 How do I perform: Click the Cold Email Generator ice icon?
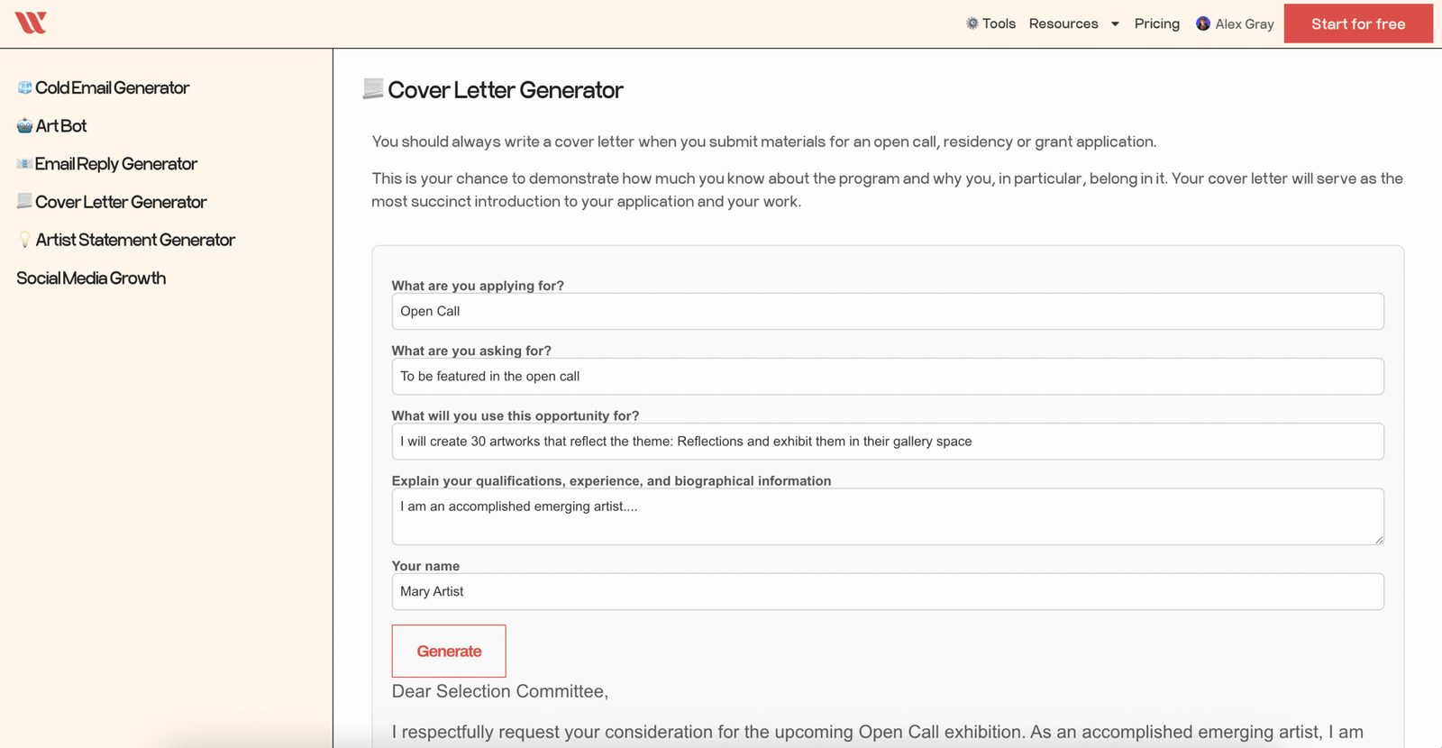(x=24, y=87)
